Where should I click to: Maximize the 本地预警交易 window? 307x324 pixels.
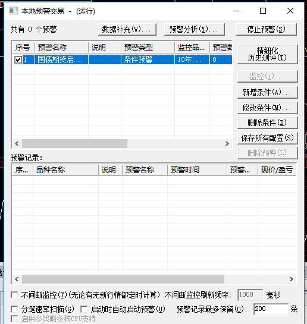pos(263,11)
